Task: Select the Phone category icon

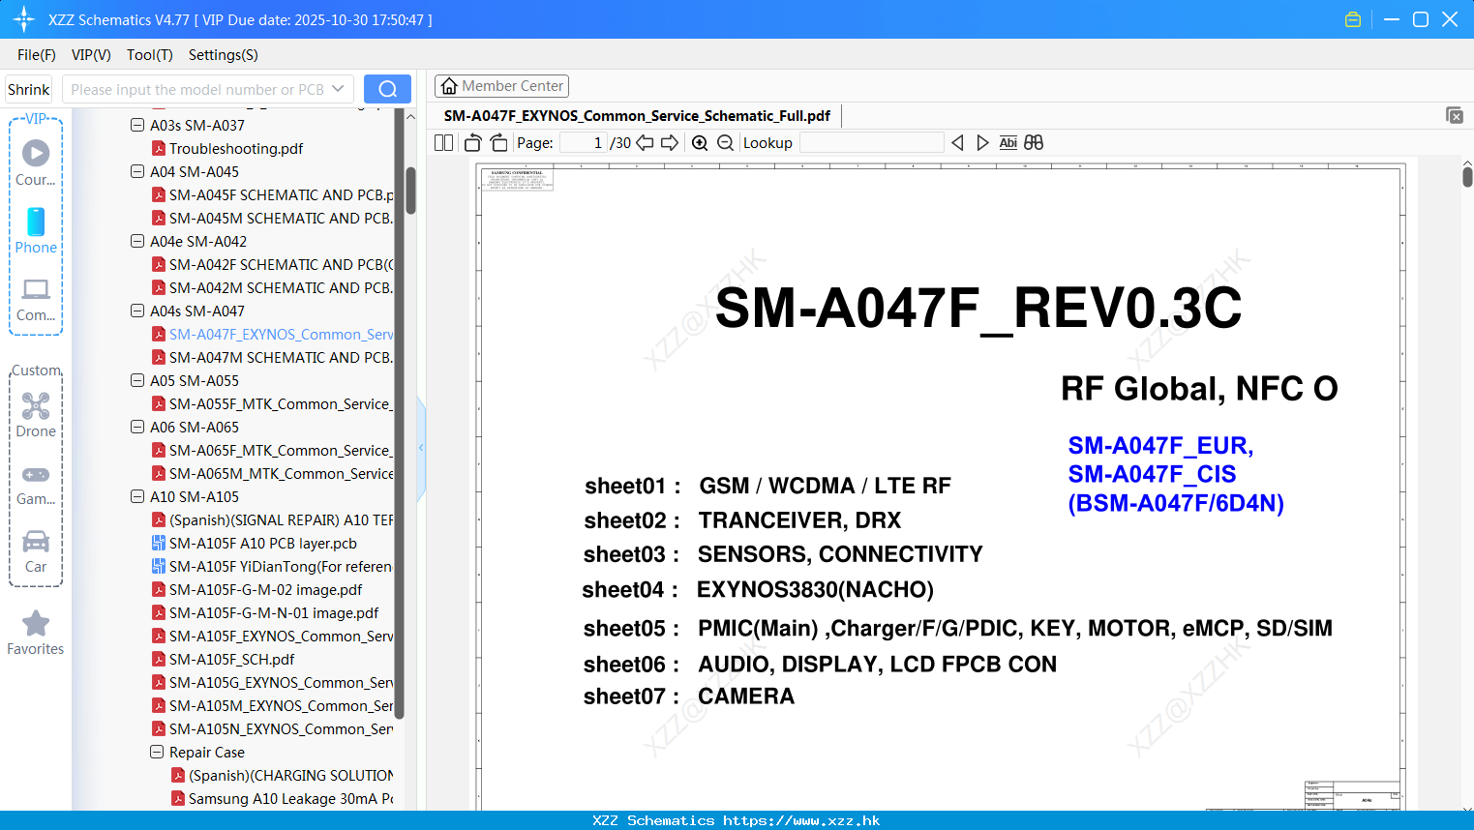Action: click(x=36, y=230)
